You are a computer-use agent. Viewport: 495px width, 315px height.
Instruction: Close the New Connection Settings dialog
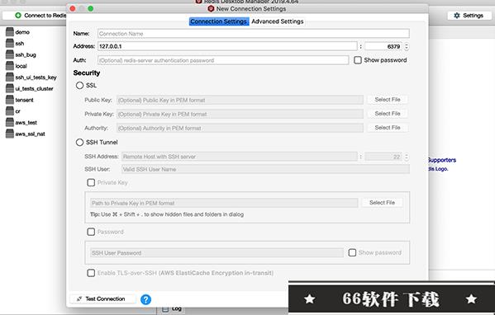72,8
